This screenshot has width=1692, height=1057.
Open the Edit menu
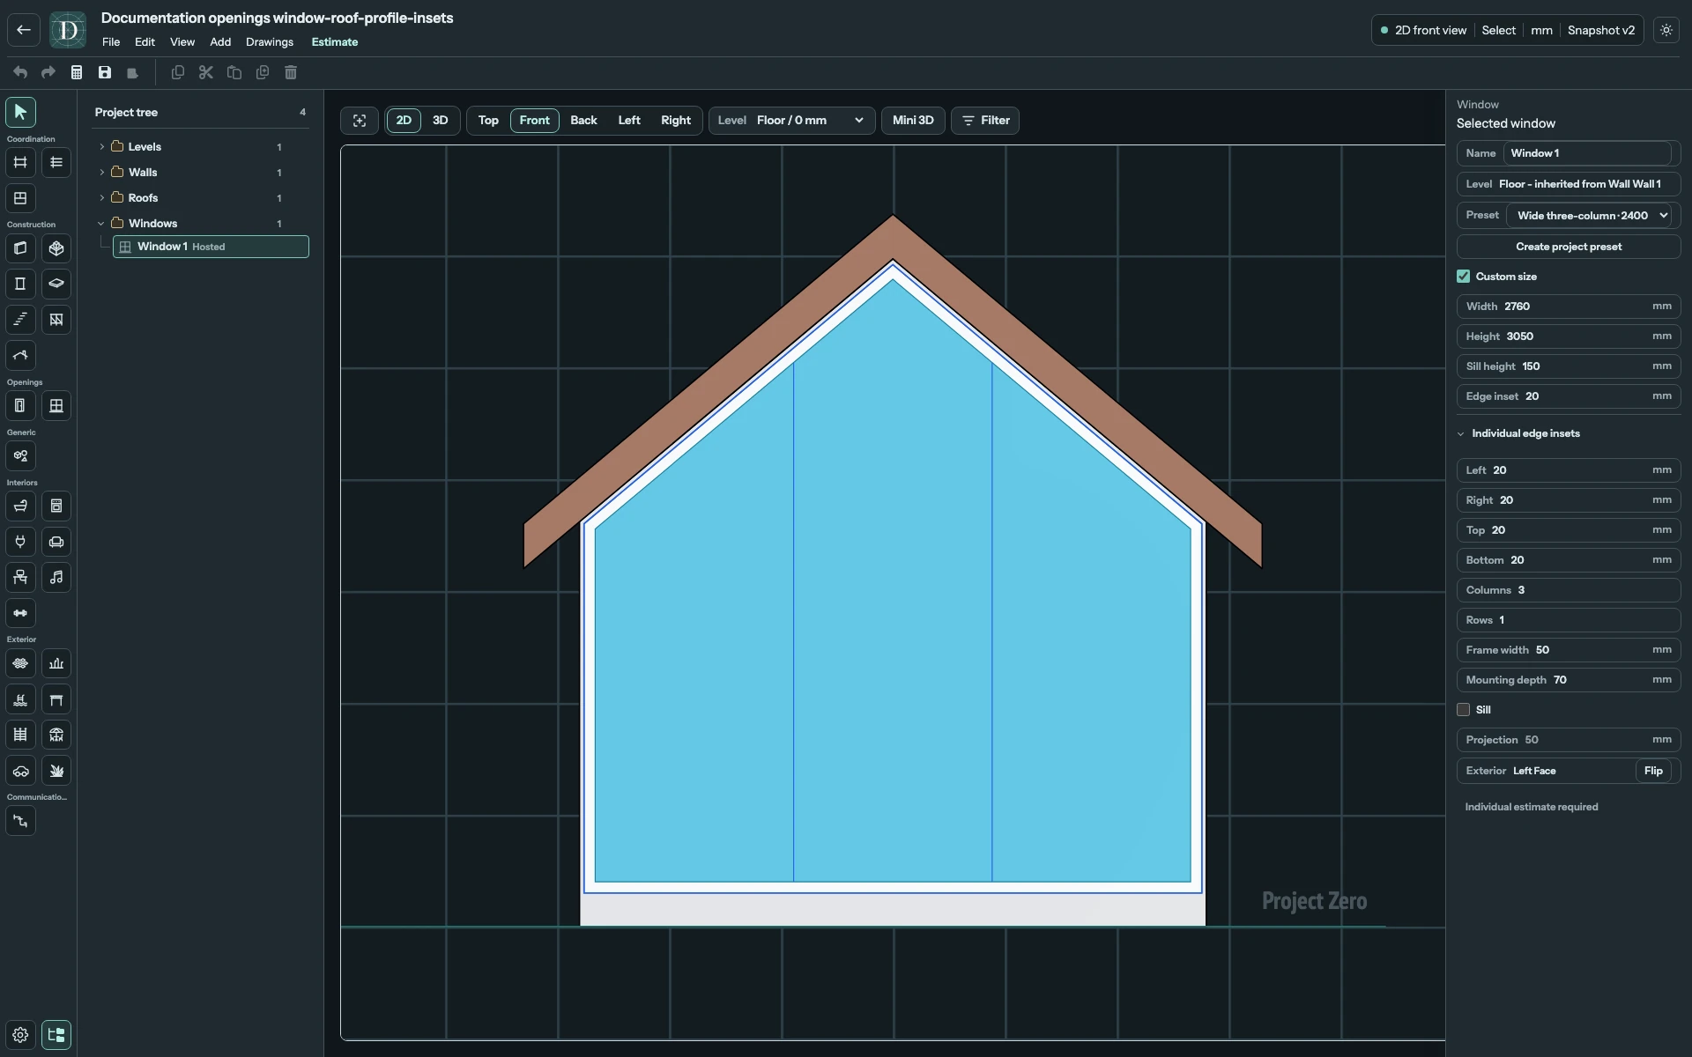click(145, 42)
